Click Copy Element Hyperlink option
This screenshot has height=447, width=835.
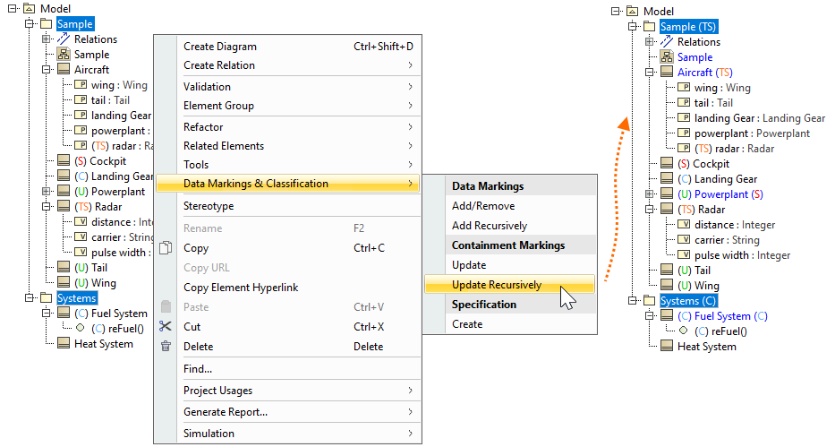click(241, 288)
